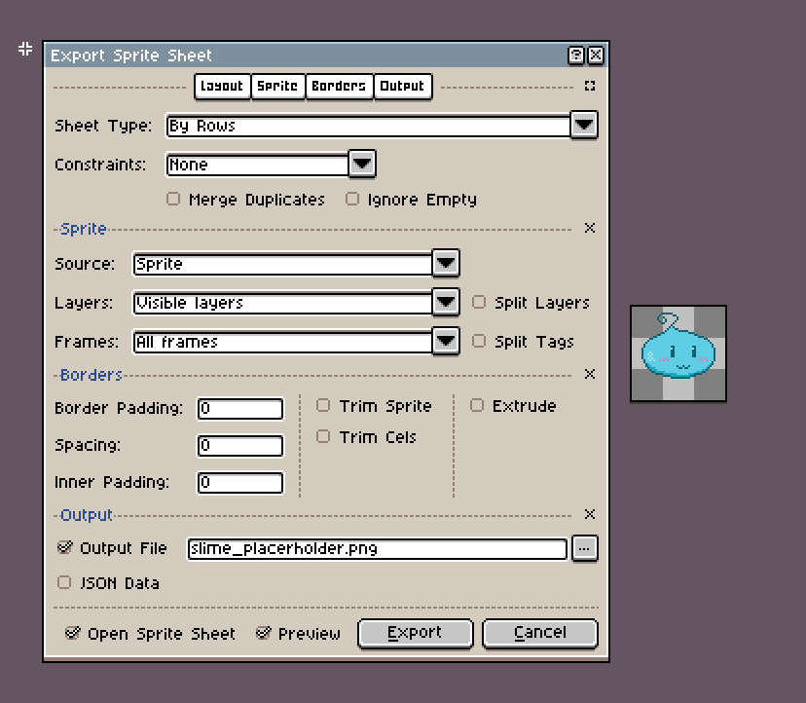Disable the Open Sprite Sheet checkbox
The image size is (806, 703).
pos(72,633)
